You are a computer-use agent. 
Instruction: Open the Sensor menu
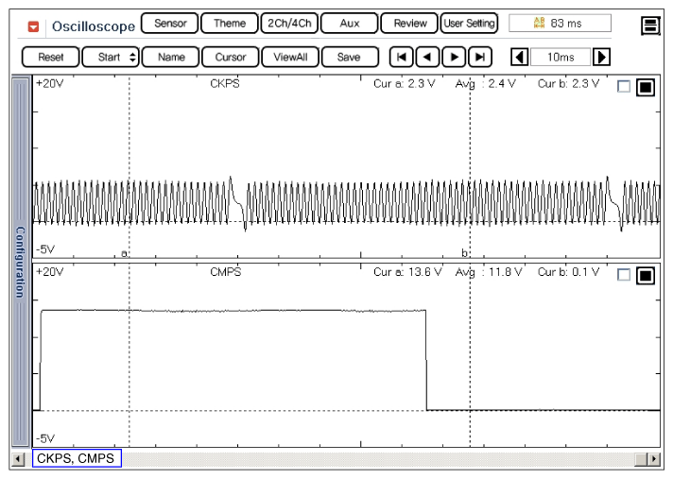(x=170, y=24)
